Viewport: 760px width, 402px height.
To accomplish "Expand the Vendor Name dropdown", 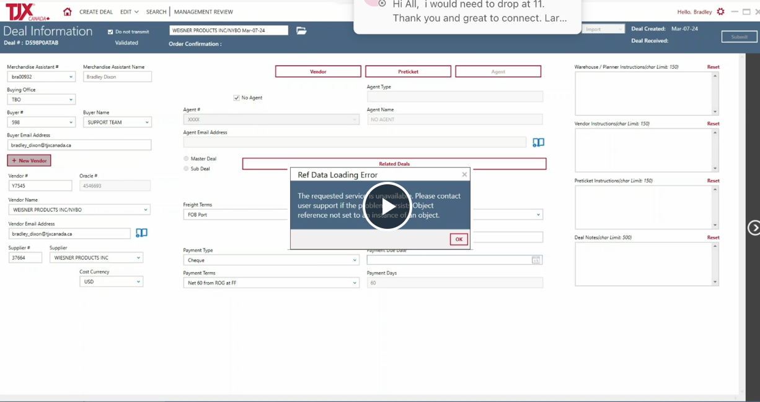I will [146, 210].
